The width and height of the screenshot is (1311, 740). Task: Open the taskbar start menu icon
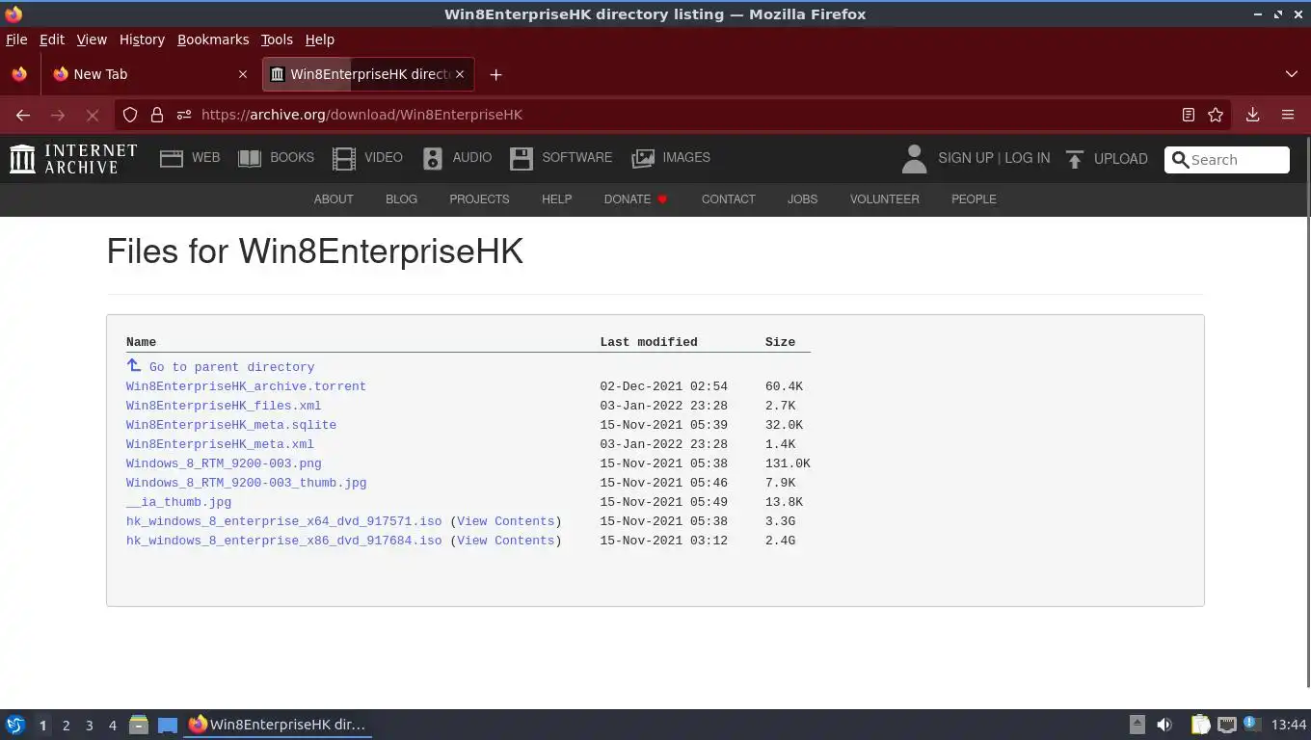15,725
